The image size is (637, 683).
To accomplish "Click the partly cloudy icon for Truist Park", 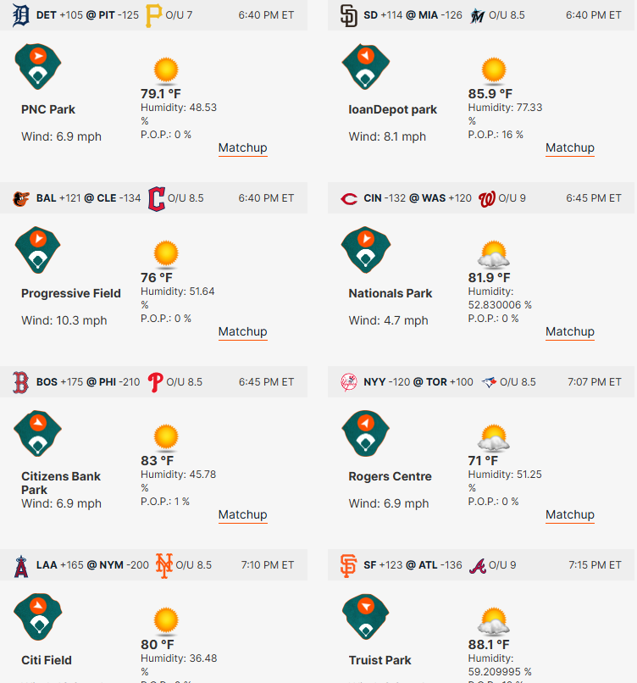I will (x=493, y=620).
